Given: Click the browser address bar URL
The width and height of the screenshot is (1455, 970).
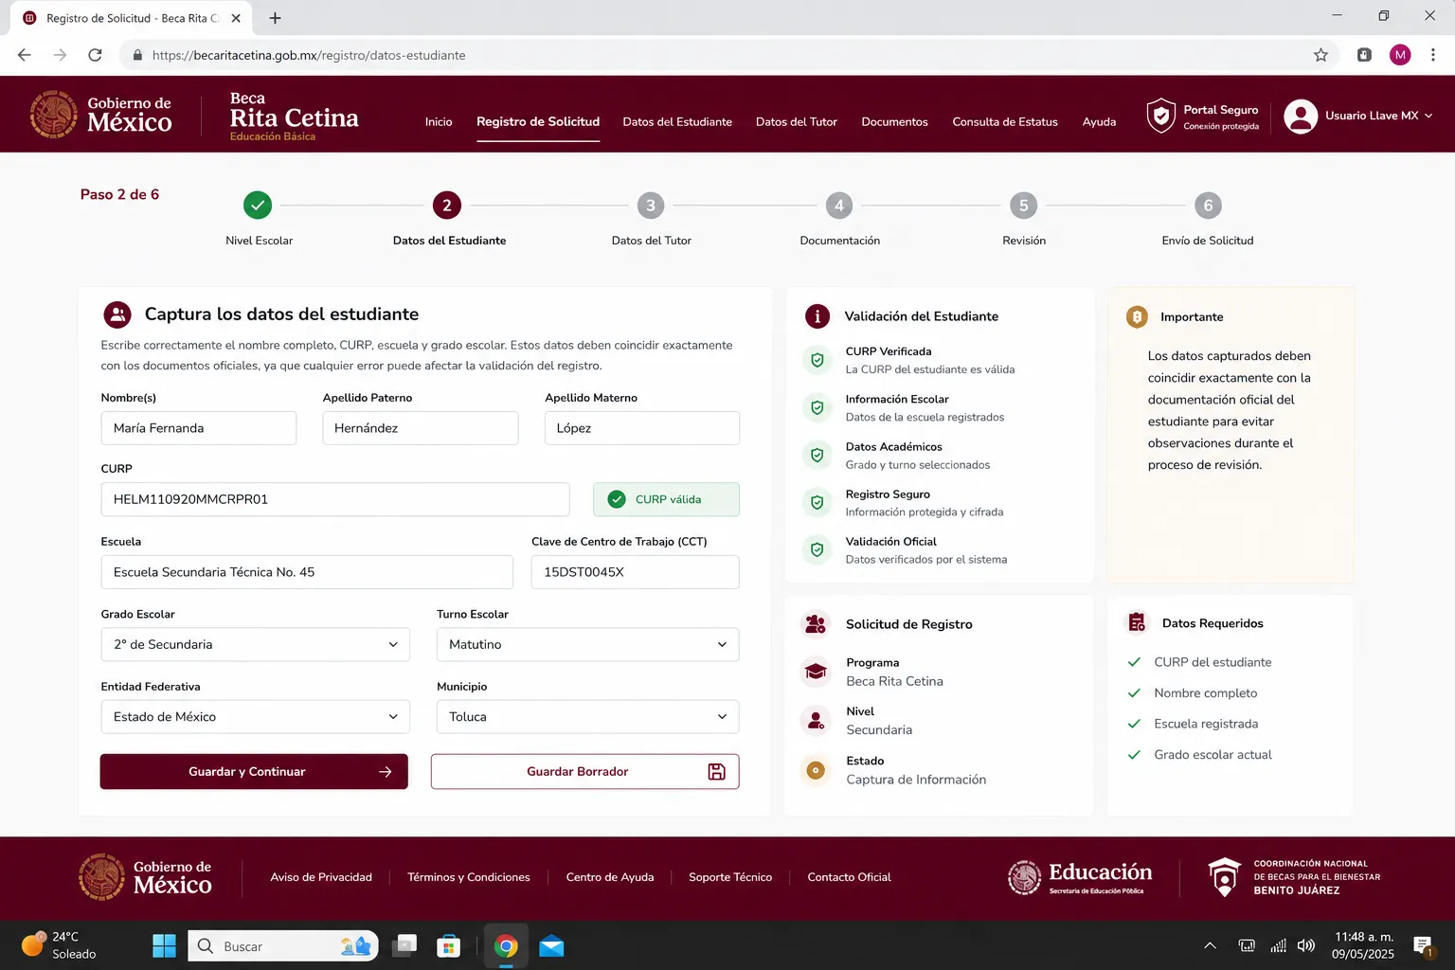Looking at the screenshot, I should 309,55.
